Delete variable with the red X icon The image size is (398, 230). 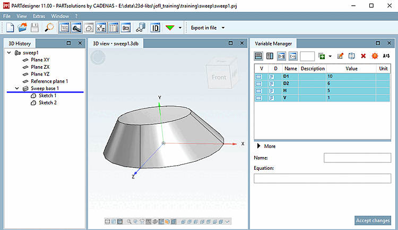(x=364, y=56)
